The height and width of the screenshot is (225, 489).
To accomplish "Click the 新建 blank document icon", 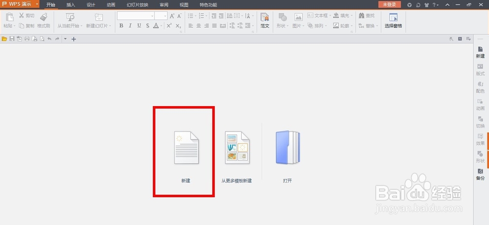I will coord(186,148).
